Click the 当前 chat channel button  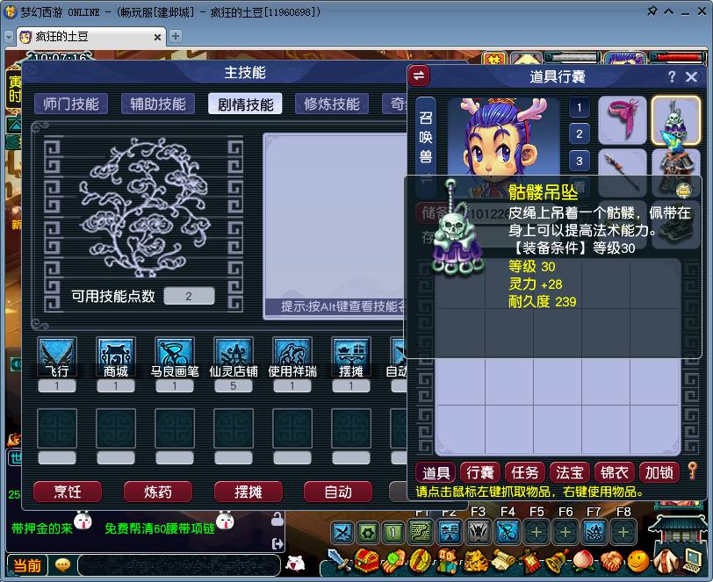(x=27, y=565)
